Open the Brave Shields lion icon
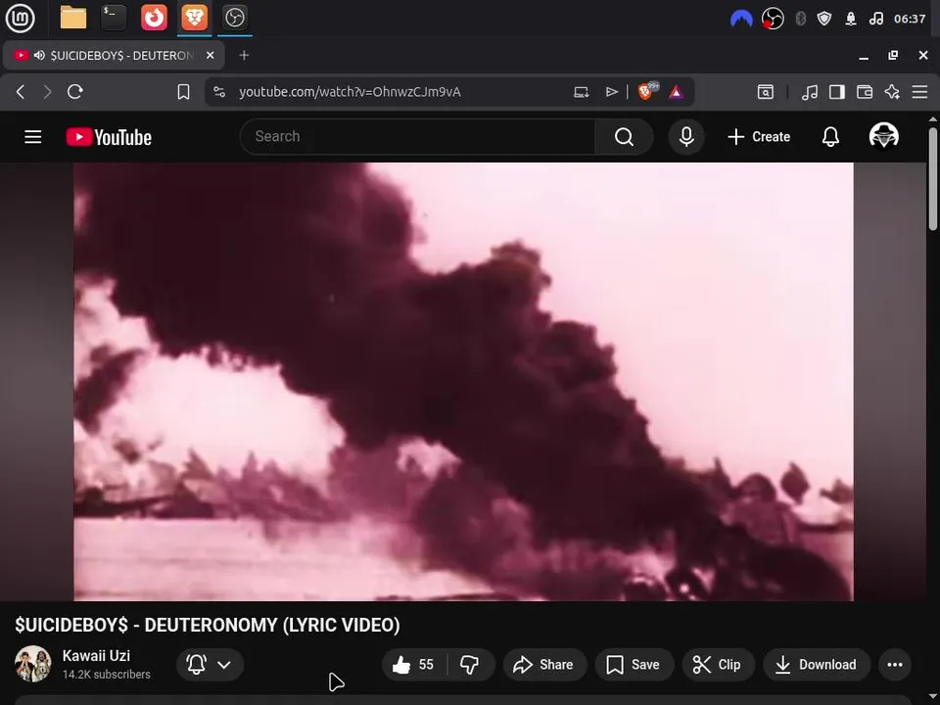 pyautogui.click(x=647, y=91)
